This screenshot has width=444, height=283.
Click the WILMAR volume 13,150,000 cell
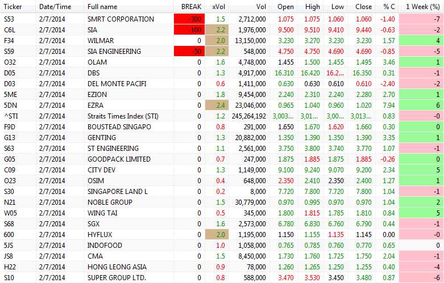(x=249, y=41)
